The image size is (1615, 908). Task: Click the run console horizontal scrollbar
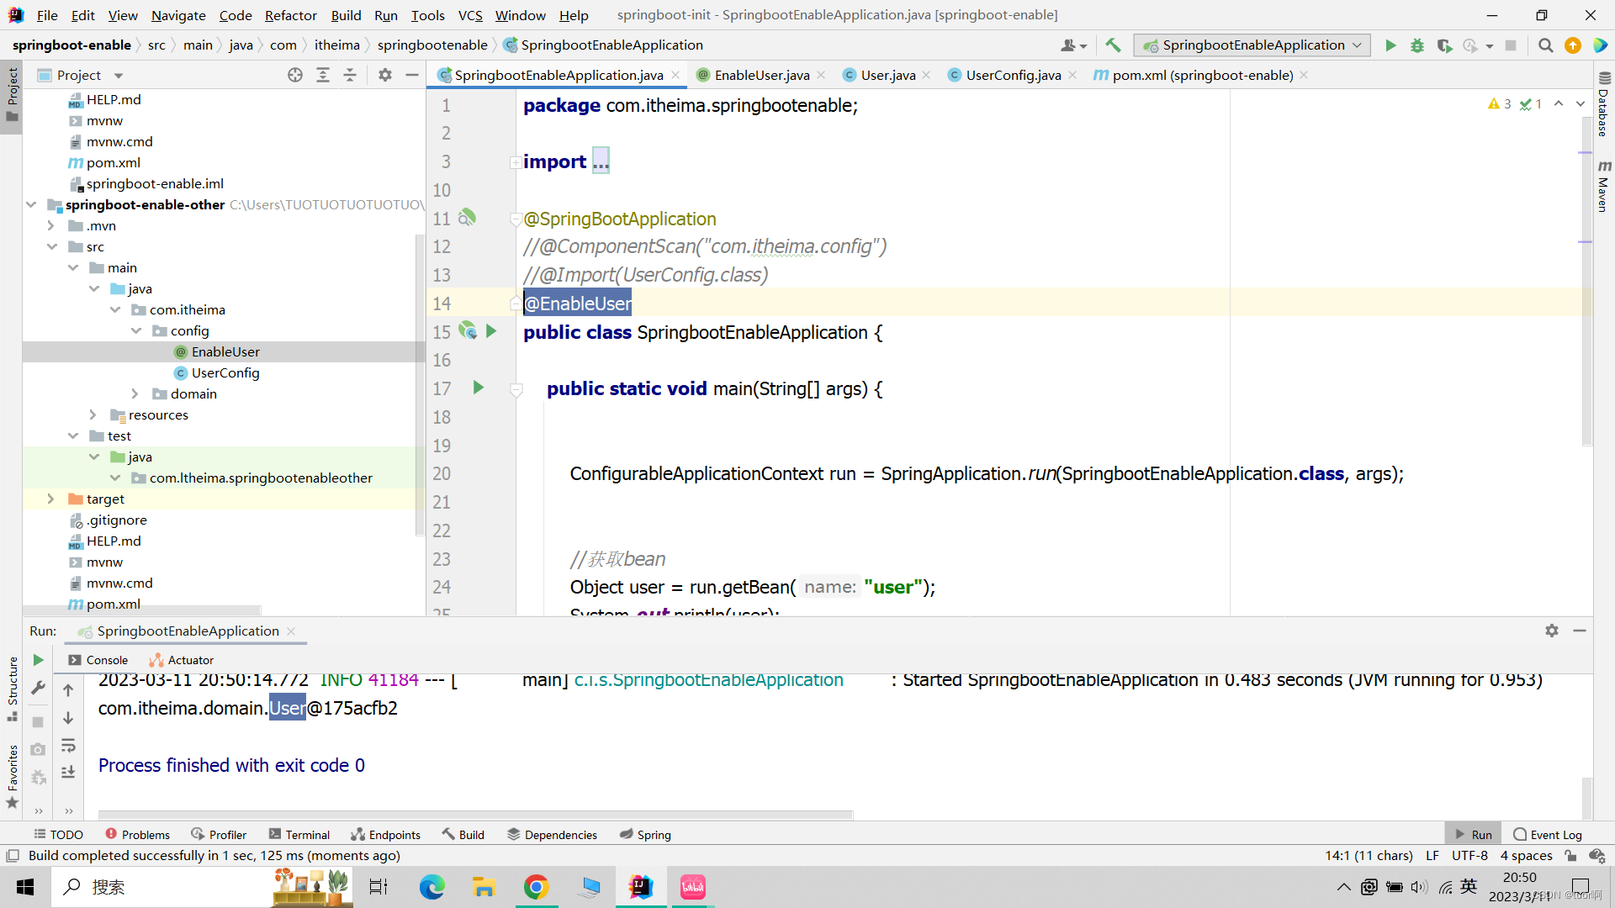coord(475,814)
